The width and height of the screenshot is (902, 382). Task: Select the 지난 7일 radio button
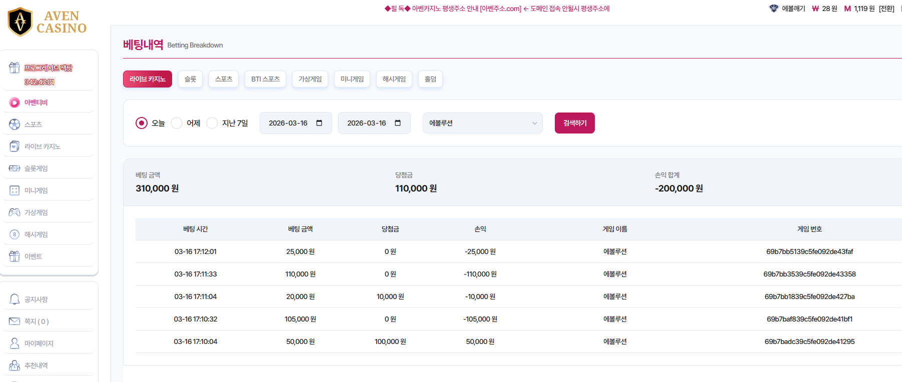212,123
